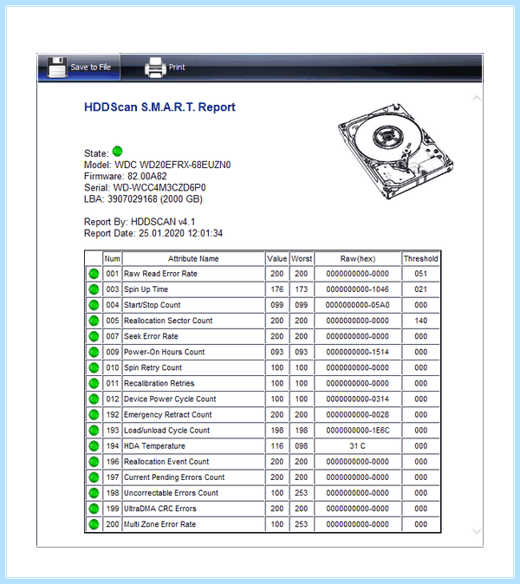This screenshot has height=584, width=520.
Task: Click the Load/unload Cycle Count attribute name
Action: 167,430
